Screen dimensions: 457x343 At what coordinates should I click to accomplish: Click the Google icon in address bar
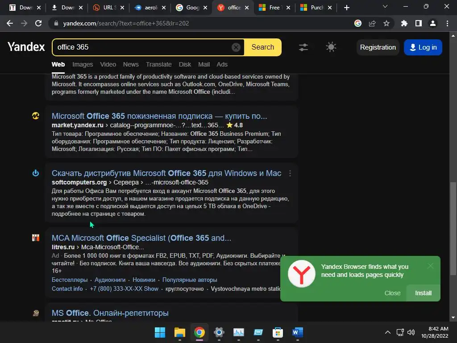coord(358,23)
